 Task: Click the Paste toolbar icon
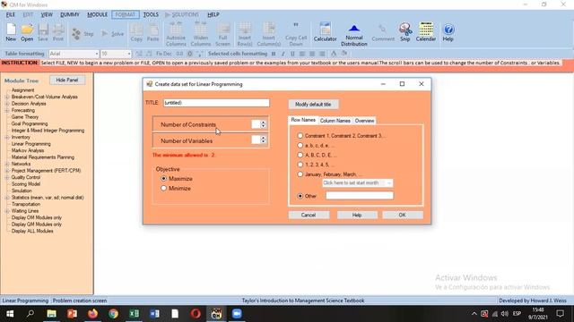click(153, 32)
